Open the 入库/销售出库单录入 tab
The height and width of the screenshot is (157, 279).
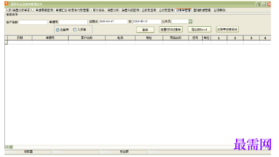(x=19, y=10)
